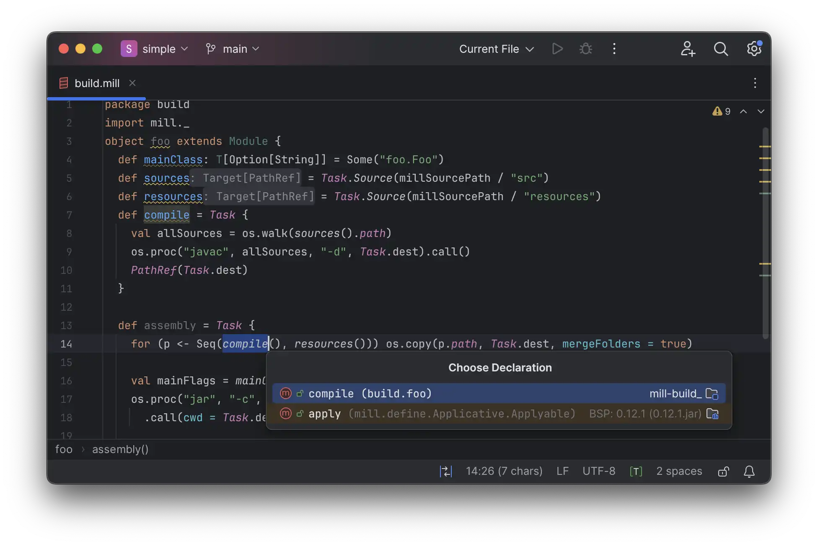Click the Run play icon

tap(557, 49)
